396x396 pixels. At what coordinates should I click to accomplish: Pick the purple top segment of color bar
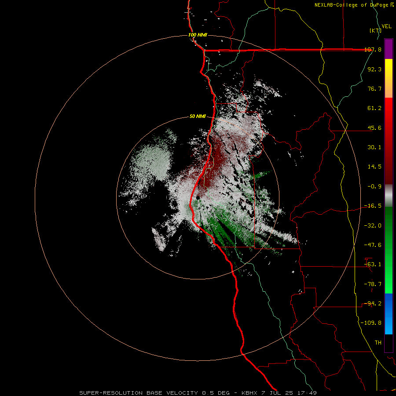tap(389, 49)
